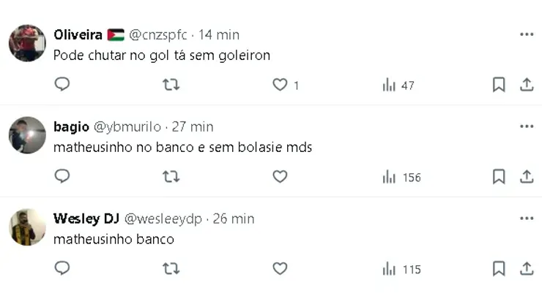Share Oliveira's tweet
Image resolution: width=542 pixels, height=304 pixels.
click(527, 85)
